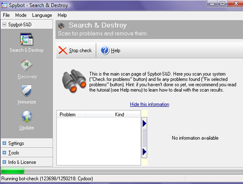Open the Recovery sidebar icon
This screenshot has height=184, width=243.
tap(26, 65)
